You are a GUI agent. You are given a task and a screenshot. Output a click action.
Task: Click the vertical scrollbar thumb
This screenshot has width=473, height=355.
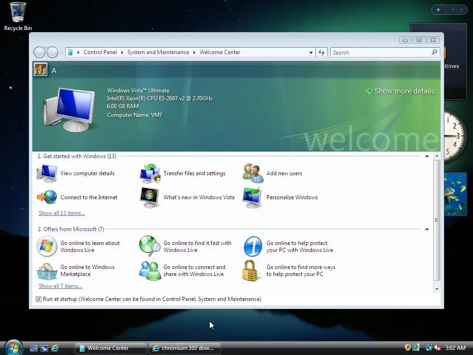click(x=437, y=220)
